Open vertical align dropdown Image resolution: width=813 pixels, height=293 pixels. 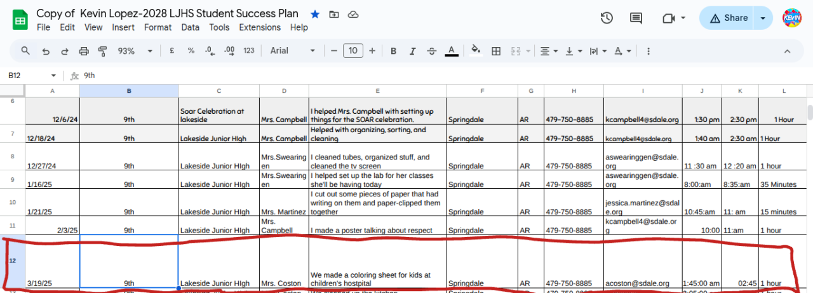(x=574, y=51)
